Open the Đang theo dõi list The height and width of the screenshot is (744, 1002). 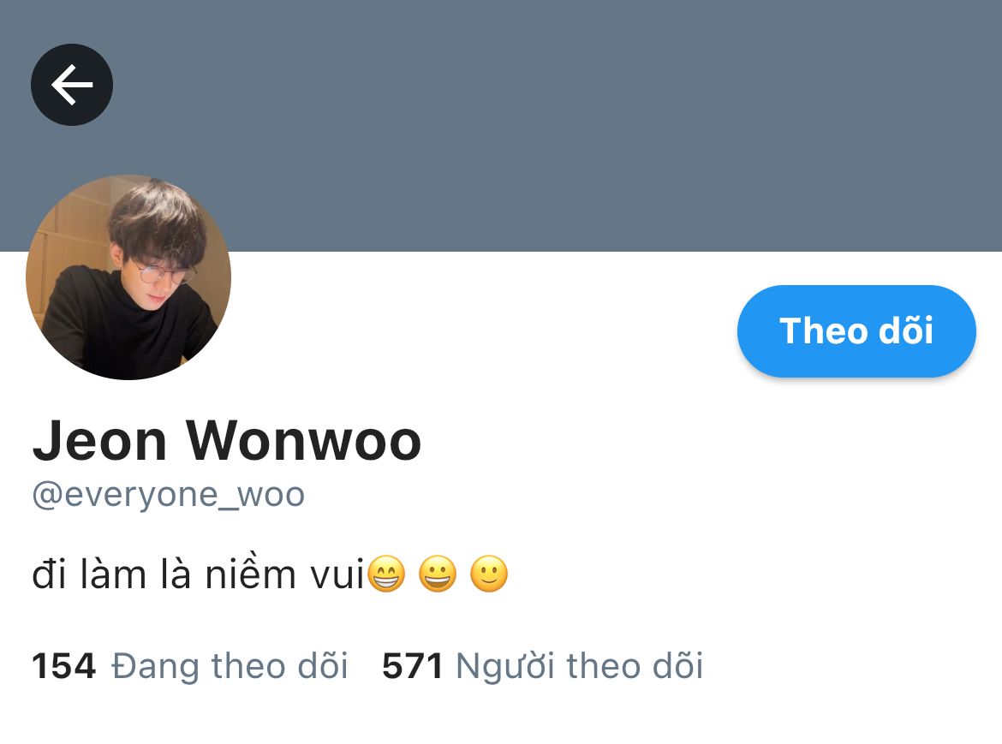(230, 666)
